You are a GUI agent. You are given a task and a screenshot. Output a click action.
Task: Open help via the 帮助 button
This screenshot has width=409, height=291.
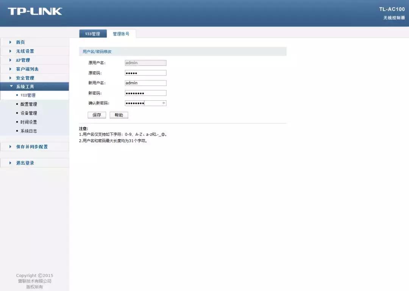coord(119,115)
